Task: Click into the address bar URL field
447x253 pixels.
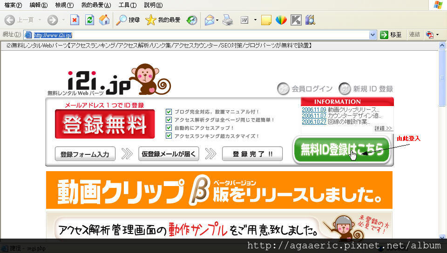Action: point(200,35)
